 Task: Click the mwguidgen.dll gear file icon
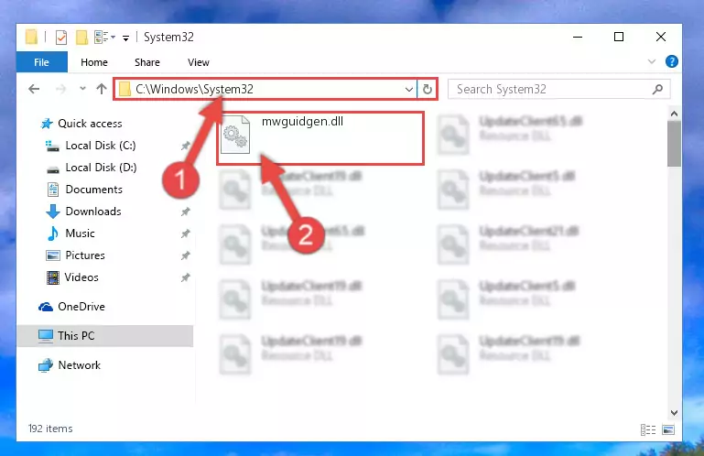pos(235,135)
